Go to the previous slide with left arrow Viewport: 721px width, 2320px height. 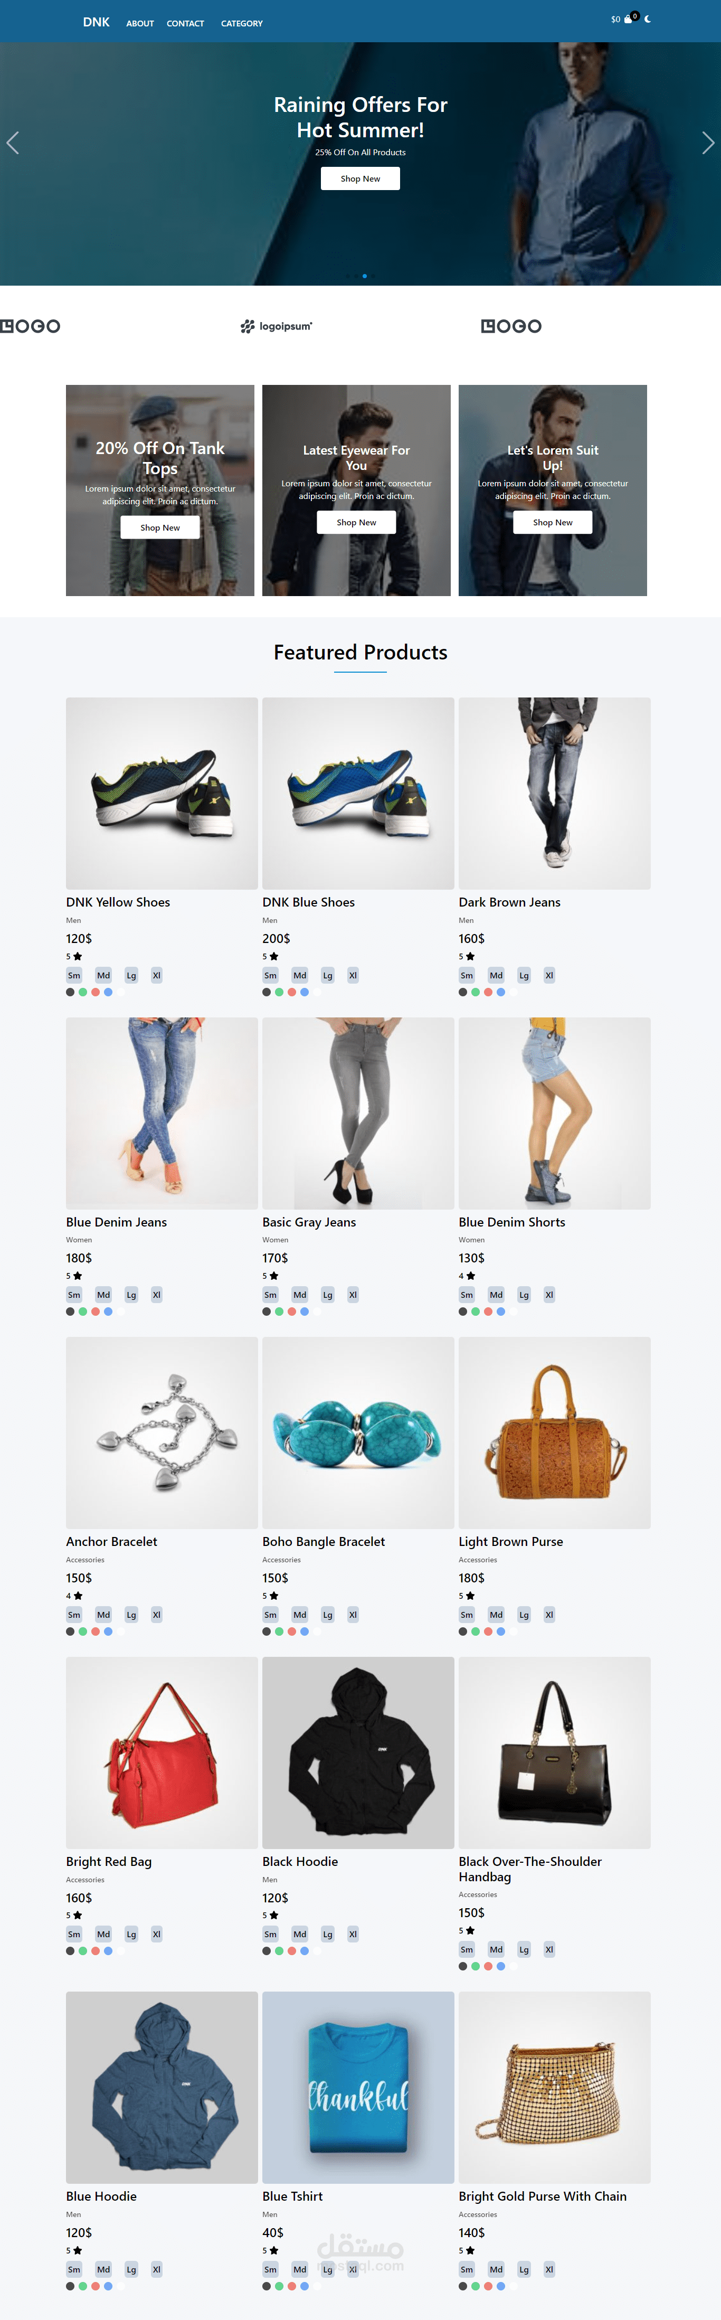click(x=13, y=143)
